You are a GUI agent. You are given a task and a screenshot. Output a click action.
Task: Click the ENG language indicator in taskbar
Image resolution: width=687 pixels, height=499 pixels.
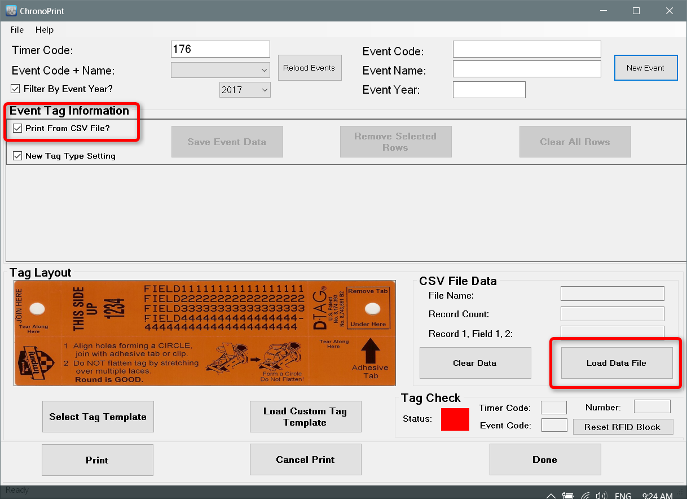click(x=623, y=496)
